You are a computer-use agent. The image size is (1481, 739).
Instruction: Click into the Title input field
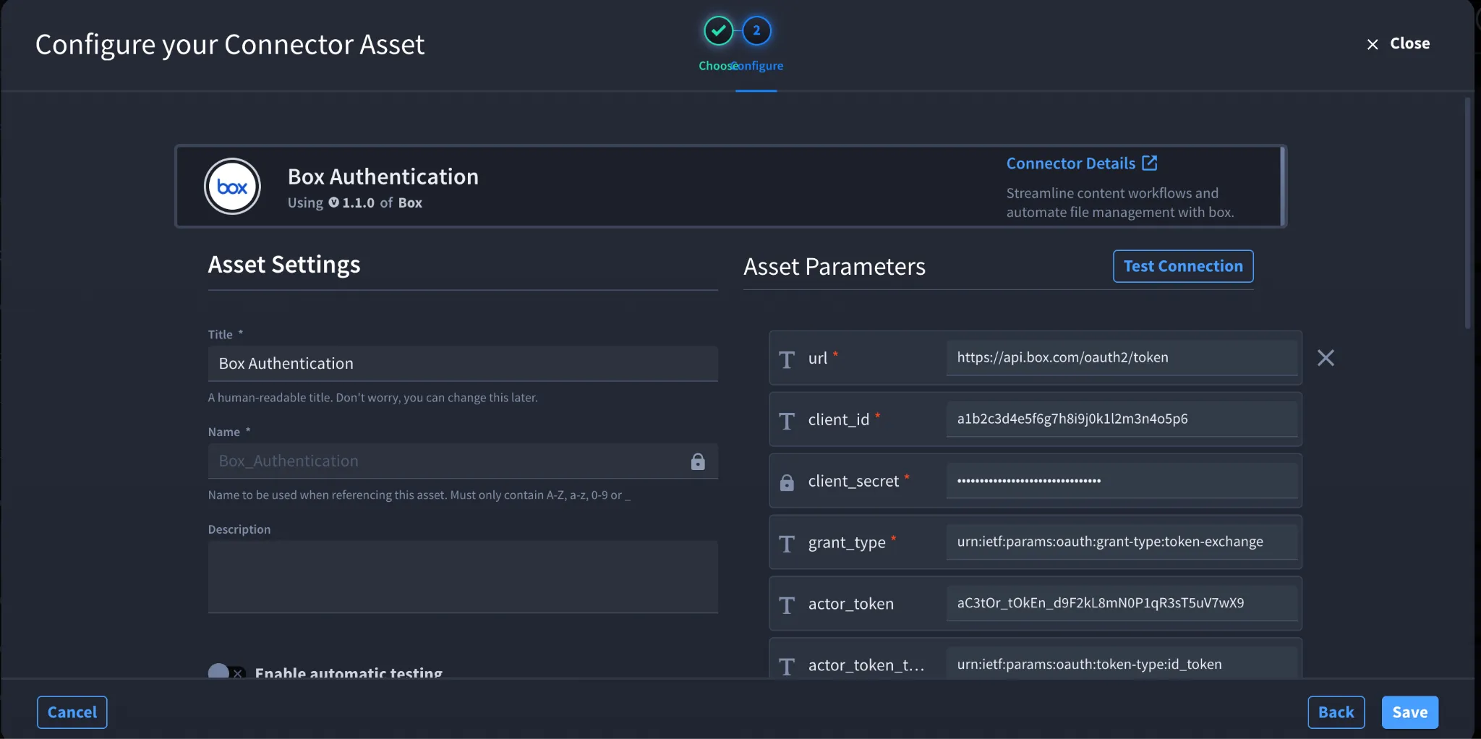463,363
